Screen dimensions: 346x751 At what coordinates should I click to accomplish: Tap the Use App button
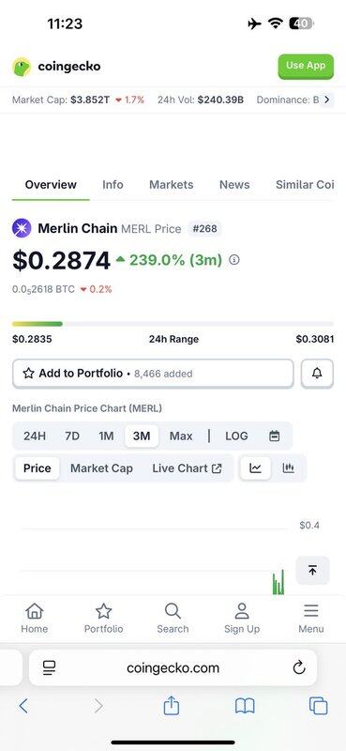(306, 66)
